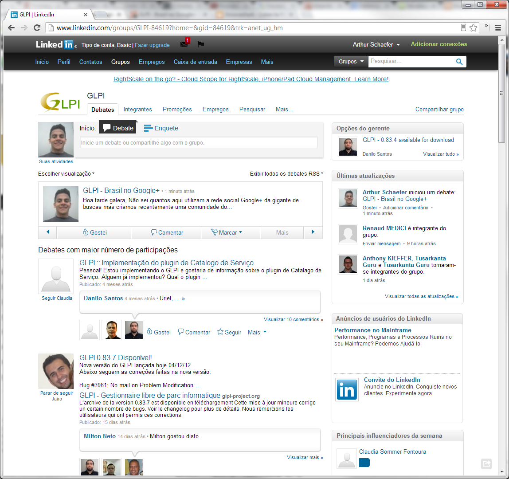
Task: Click the Enquete poll icon option
Action: click(161, 128)
